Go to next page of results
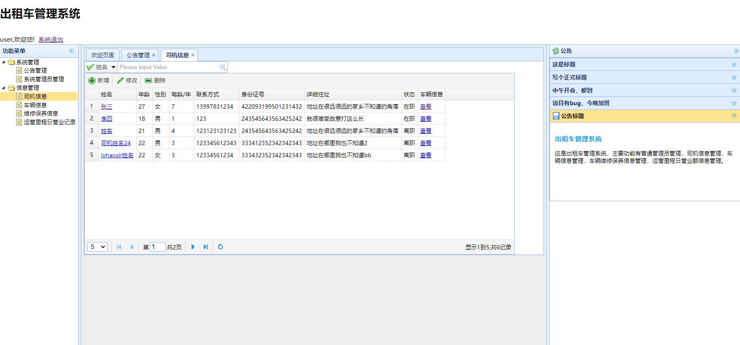 coord(193,247)
